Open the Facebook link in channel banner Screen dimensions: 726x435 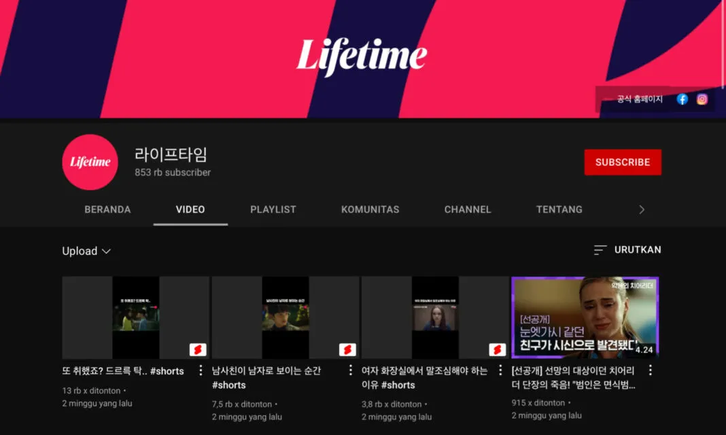click(x=682, y=99)
